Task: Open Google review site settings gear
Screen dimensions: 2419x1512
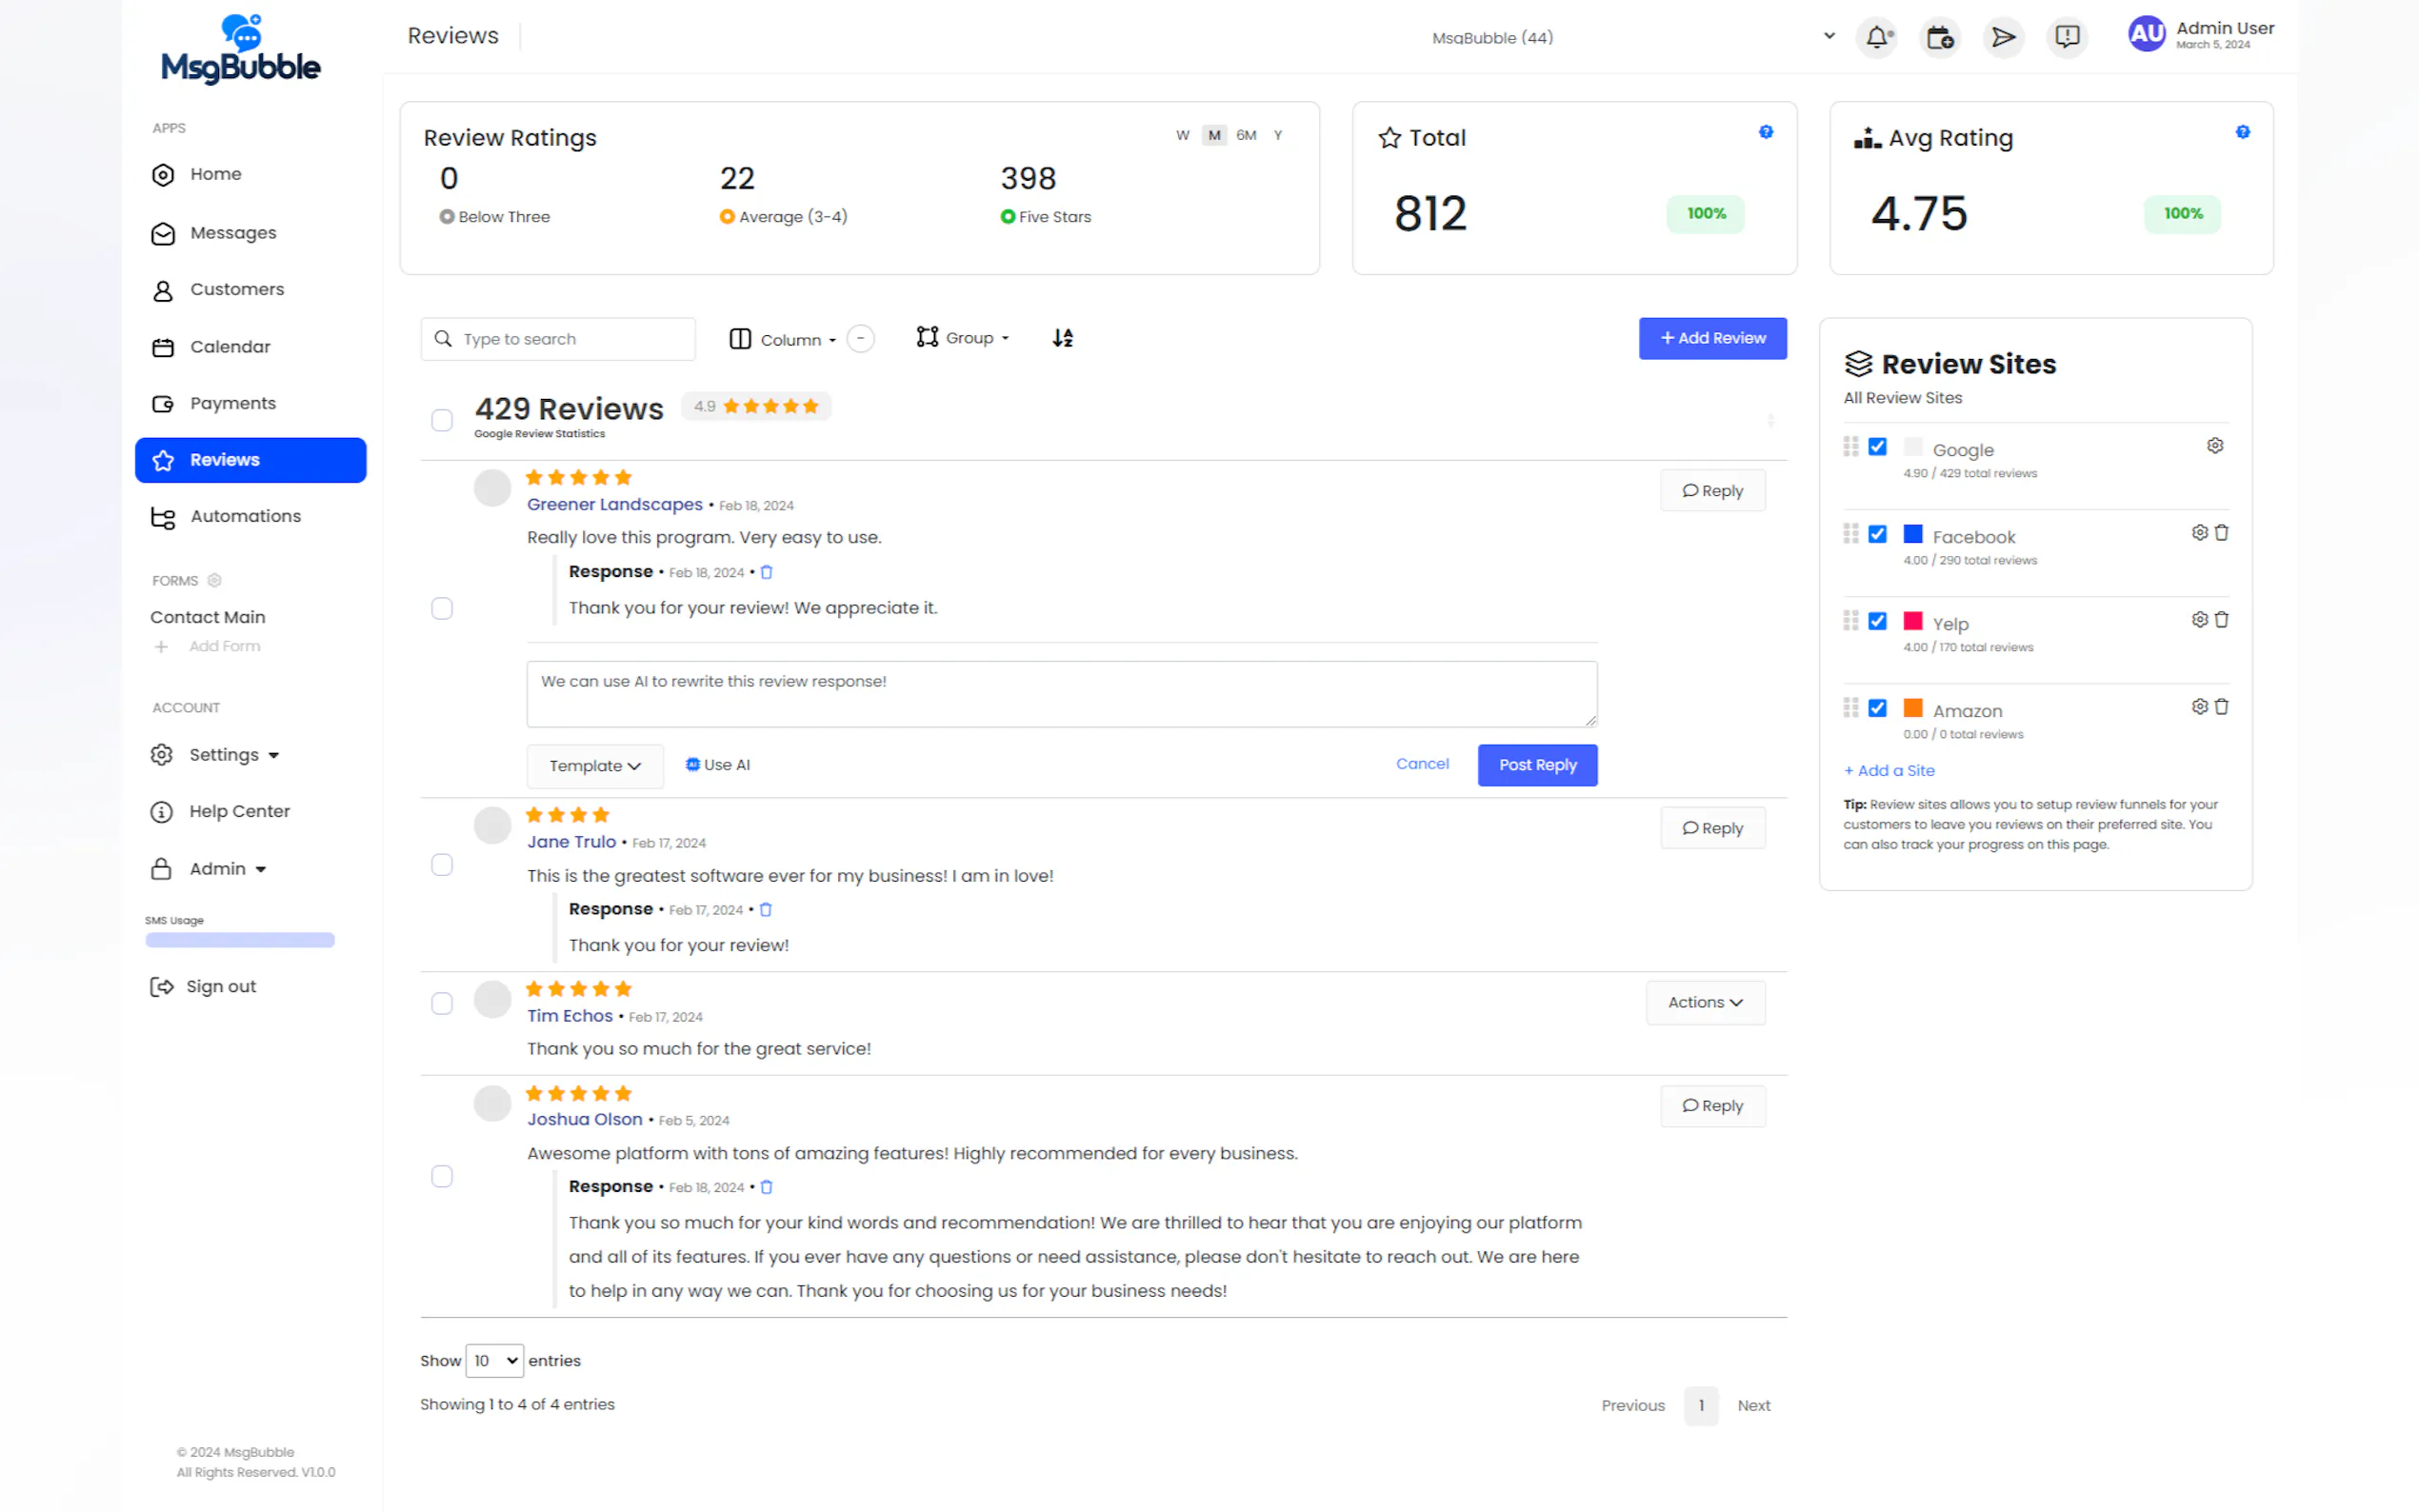Action: pos(2215,446)
